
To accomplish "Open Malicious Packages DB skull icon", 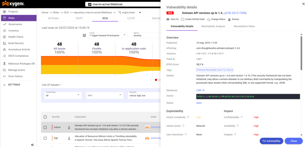I will click(4, 64).
